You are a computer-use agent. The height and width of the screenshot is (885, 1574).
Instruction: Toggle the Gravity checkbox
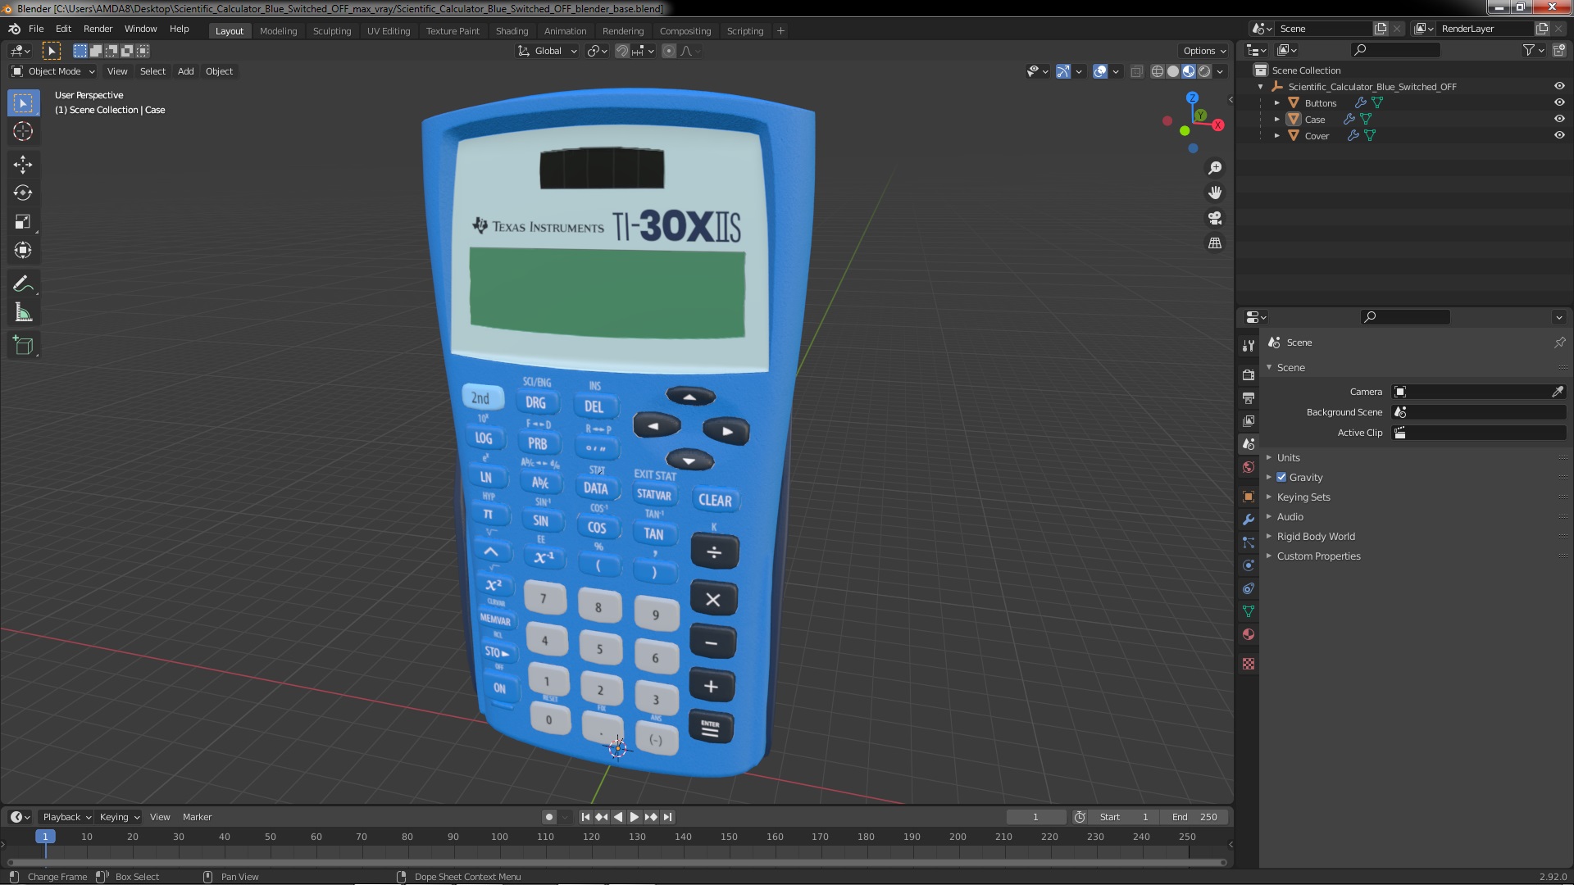pos(1281,477)
